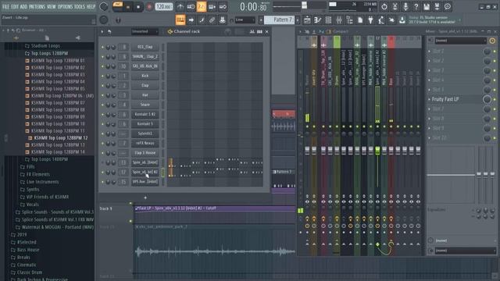Mute the Clap channel LED
Image resolution: width=500 pixels, height=281 pixels.
click(102, 85)
